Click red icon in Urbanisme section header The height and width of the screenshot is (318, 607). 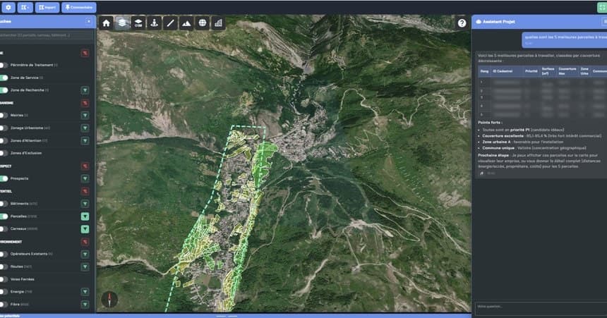click(x=85, y=103)
